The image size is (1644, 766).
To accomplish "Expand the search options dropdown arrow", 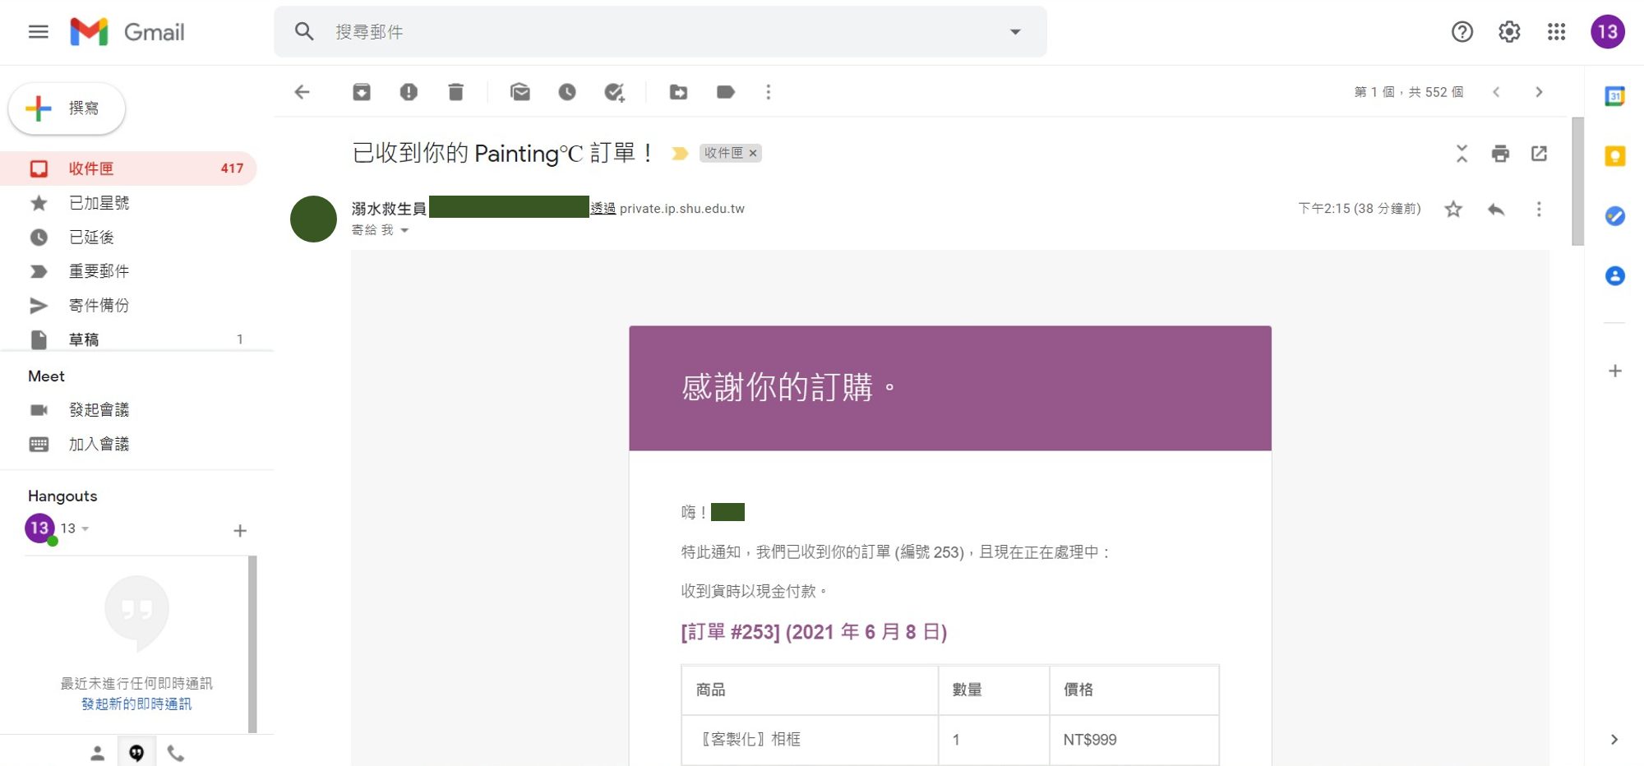I will [x=1015, y=32].
